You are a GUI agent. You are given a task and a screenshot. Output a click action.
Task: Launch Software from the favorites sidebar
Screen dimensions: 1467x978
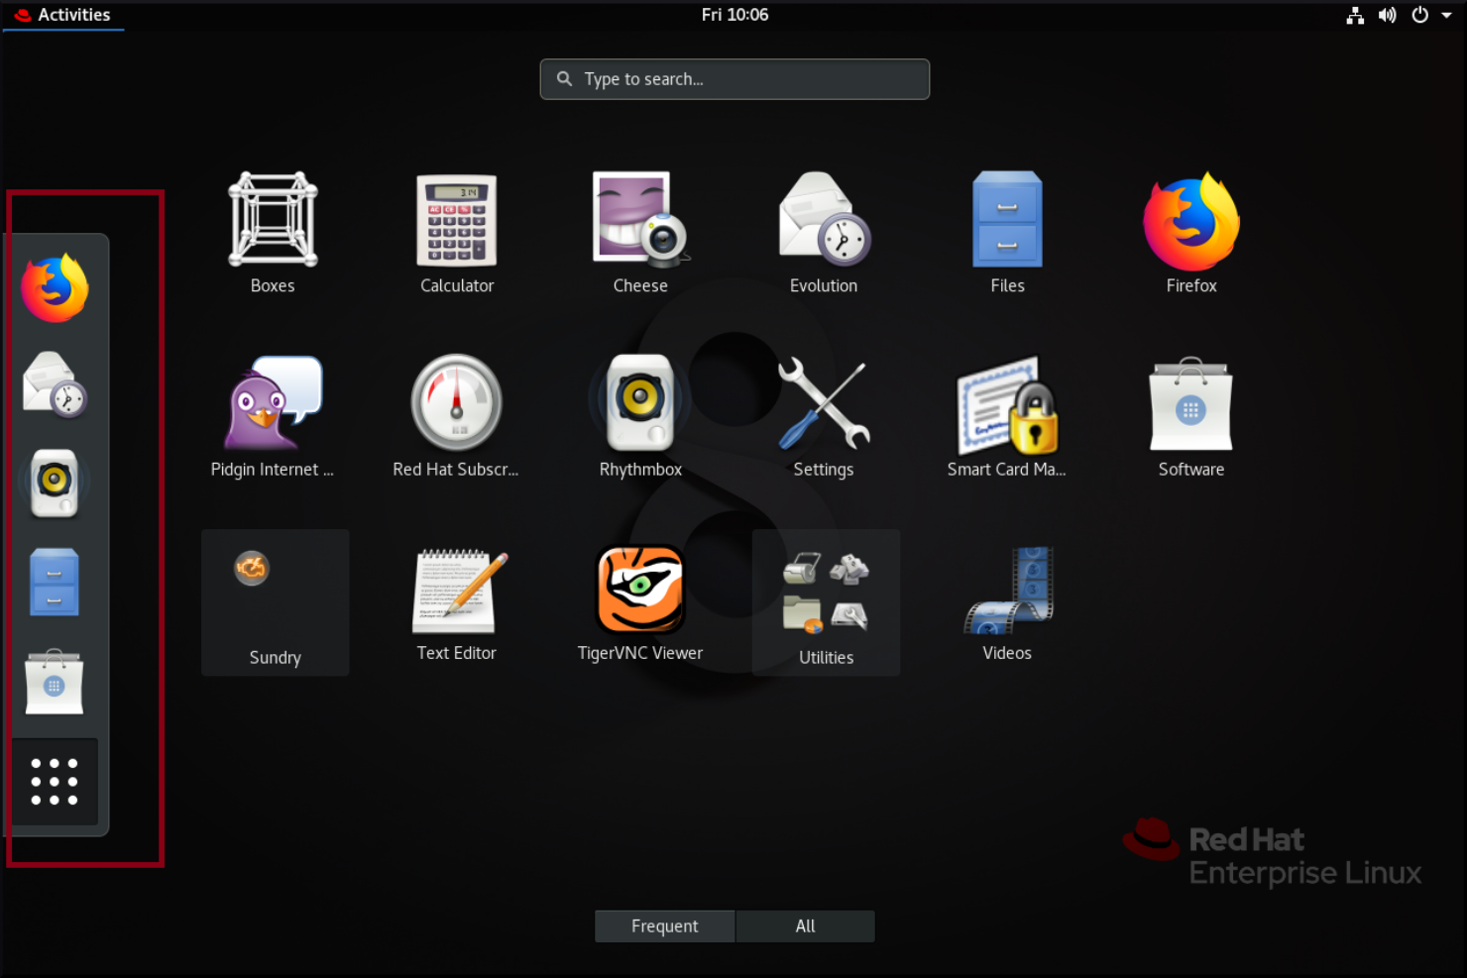[55, 681]
